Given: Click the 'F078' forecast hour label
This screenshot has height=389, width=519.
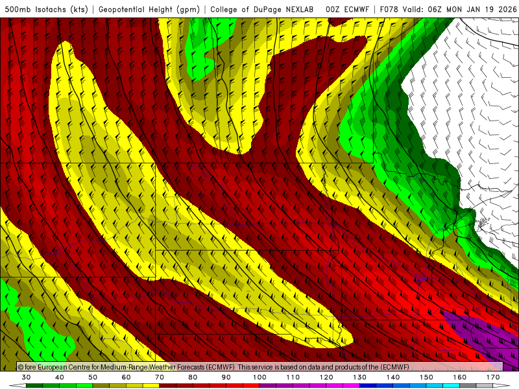Looking at the screenshot, I should [x=389, y=9].
